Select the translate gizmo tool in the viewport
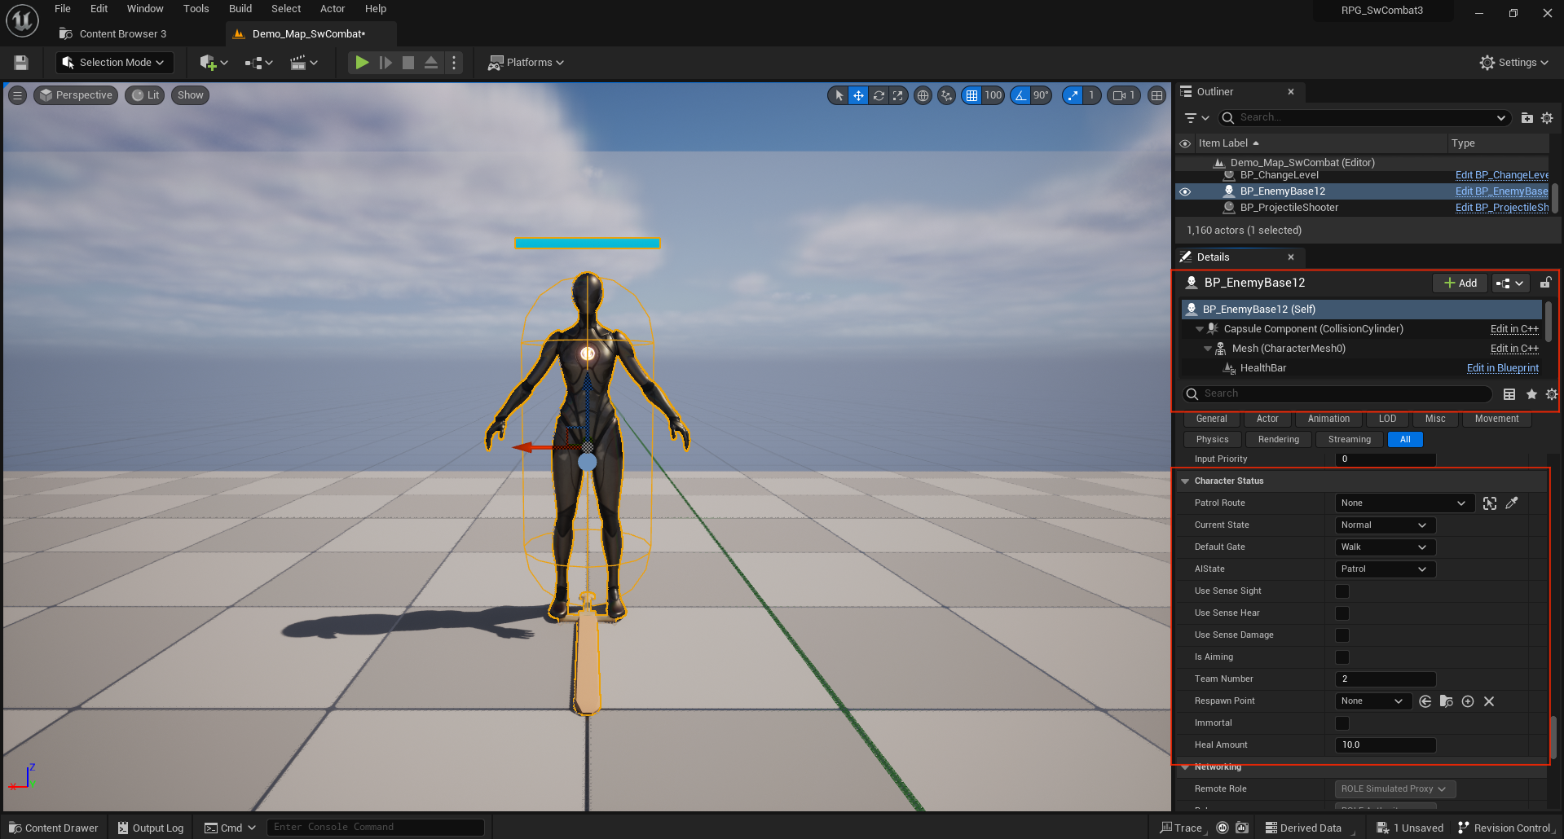This screenshot has height=839, width=1564. [858, 95]
